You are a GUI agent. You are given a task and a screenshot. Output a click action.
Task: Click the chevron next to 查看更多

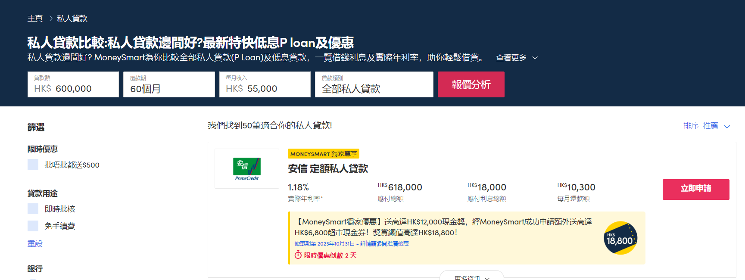535,58
